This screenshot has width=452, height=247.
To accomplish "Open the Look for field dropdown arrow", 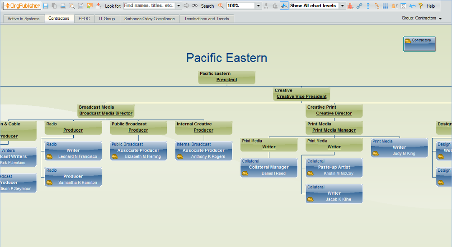I will click(179, 5).
